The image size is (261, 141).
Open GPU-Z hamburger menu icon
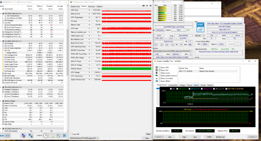click(x=150, y=6)
